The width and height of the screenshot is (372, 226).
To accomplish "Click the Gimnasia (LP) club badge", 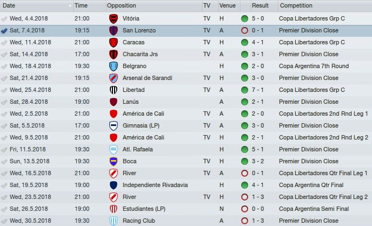I will point(114,125).
